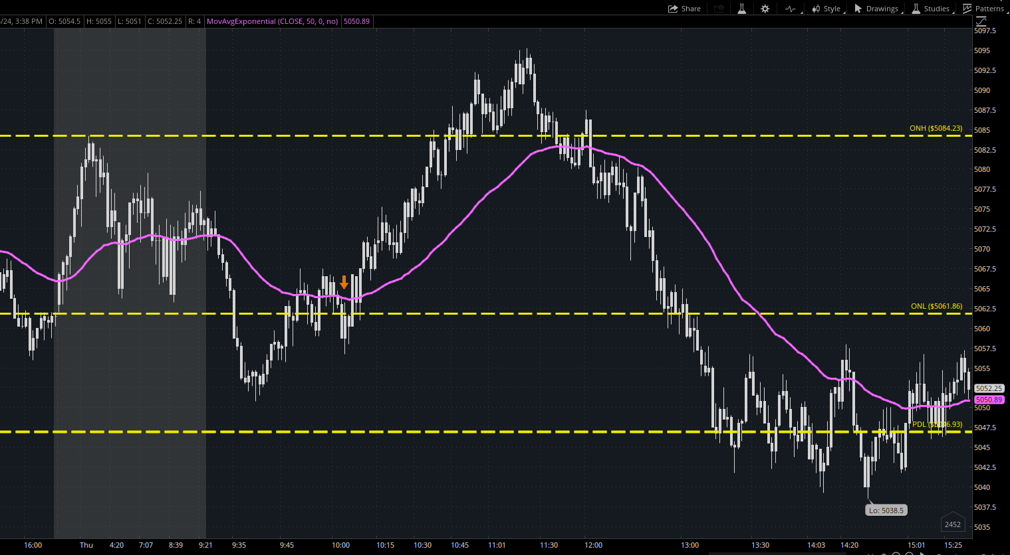Open the Patterns menu

click(990, 8)
